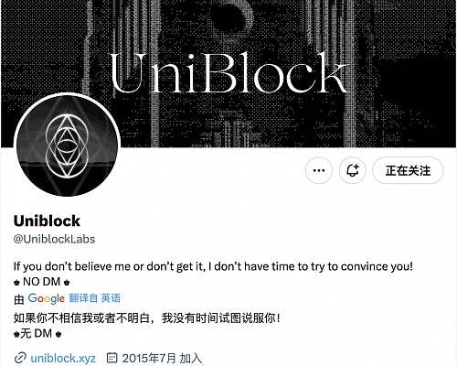Click the UniBlock title in banner
This screenshot has height=366, width=457.
(228, 73)
